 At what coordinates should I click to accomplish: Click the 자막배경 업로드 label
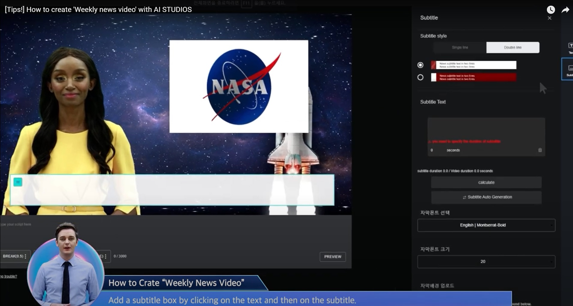437,286
